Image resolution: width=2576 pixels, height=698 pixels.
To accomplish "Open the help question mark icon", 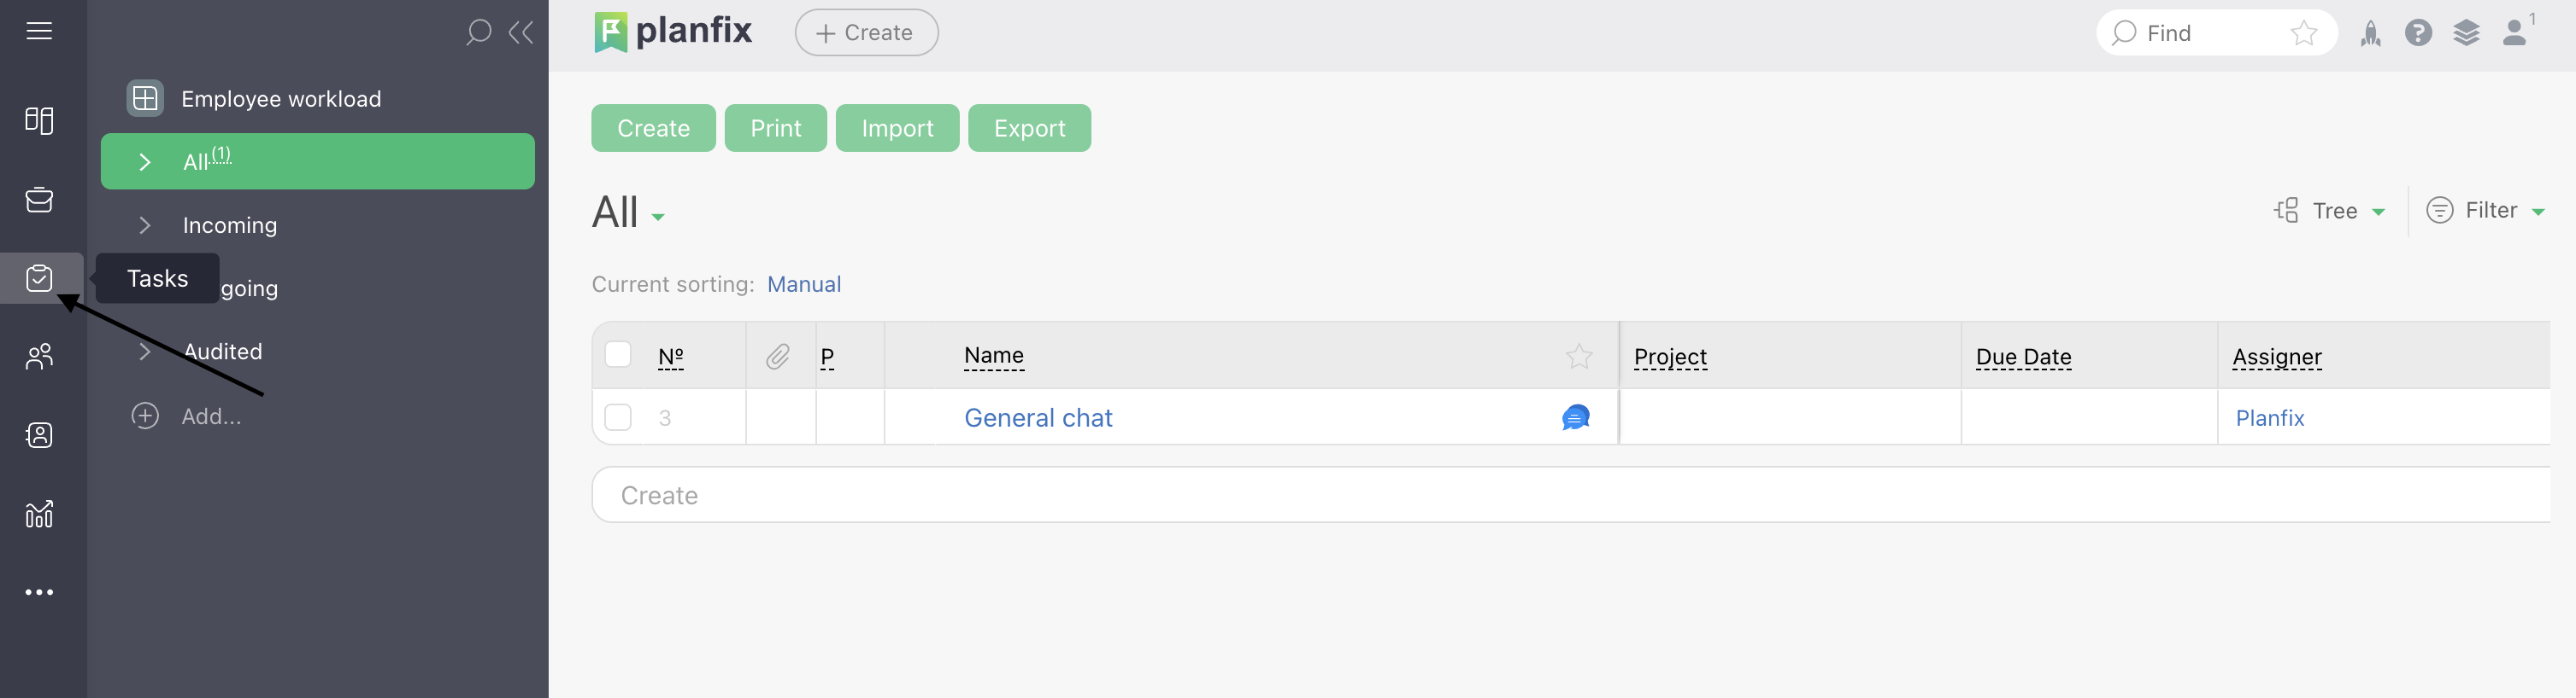I will [x=2418, y=33].
